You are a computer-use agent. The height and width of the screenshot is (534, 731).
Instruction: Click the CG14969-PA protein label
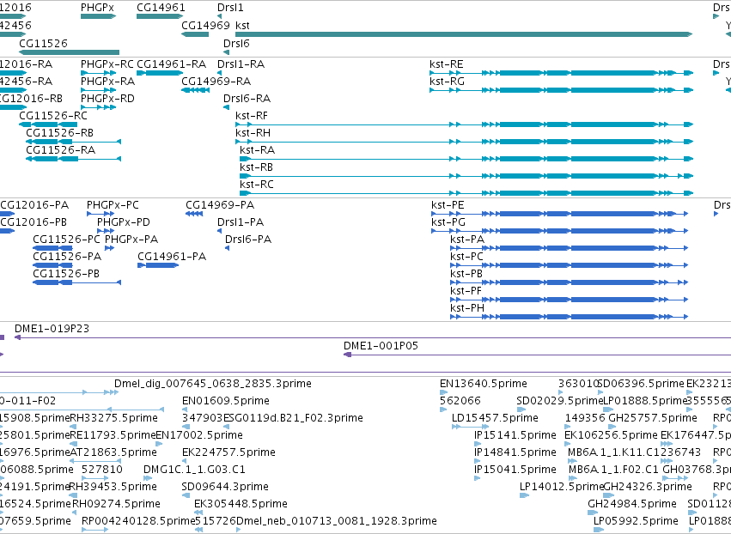pos(220,205)
